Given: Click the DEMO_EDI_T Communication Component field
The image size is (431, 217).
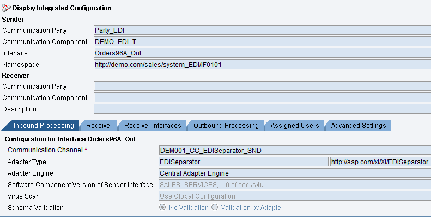Looking at the screenshot, I should pos(262,41).
